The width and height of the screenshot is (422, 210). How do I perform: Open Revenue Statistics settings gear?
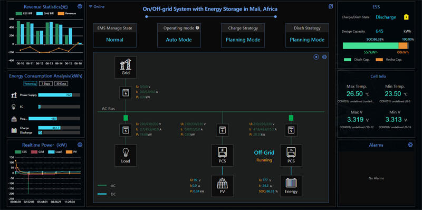(80, 6)
